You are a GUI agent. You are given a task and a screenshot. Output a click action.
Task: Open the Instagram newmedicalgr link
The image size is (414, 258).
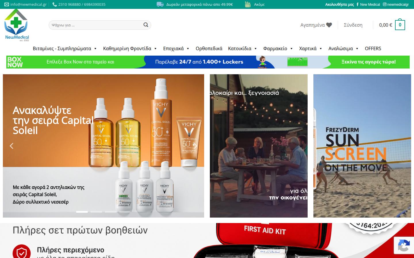pos(396,4)
